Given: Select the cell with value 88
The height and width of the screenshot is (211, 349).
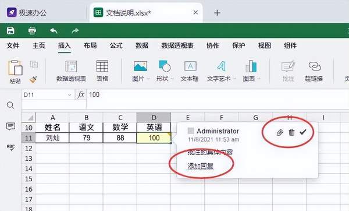Looking at the screenshot, I should (x=120, y=138).
